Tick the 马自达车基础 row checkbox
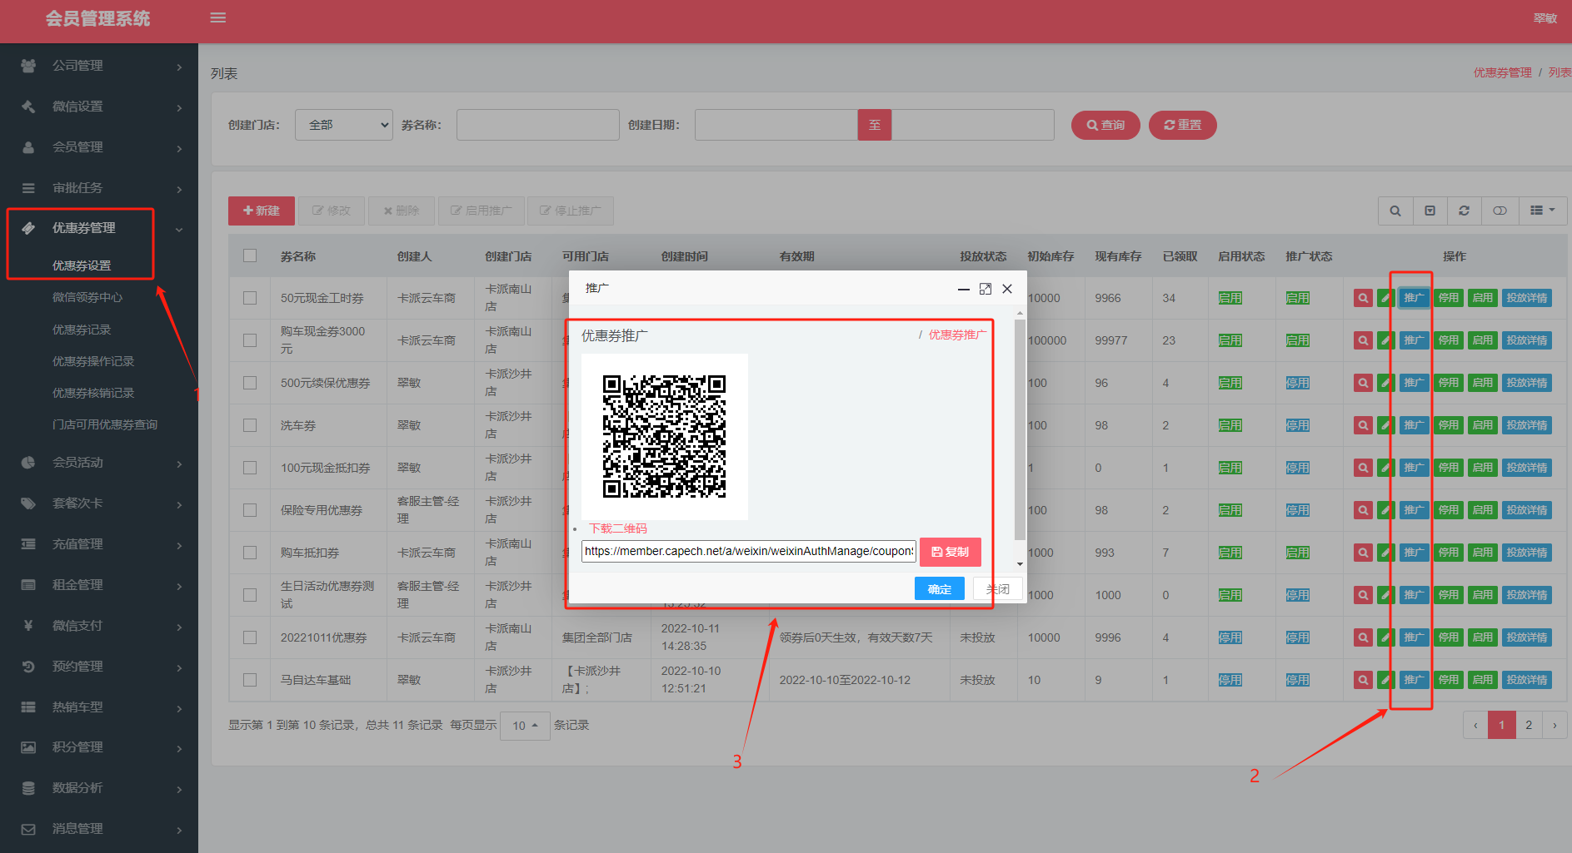This screenshot has height=853, width=1572. pyautogui.click(x=250, y=680)
